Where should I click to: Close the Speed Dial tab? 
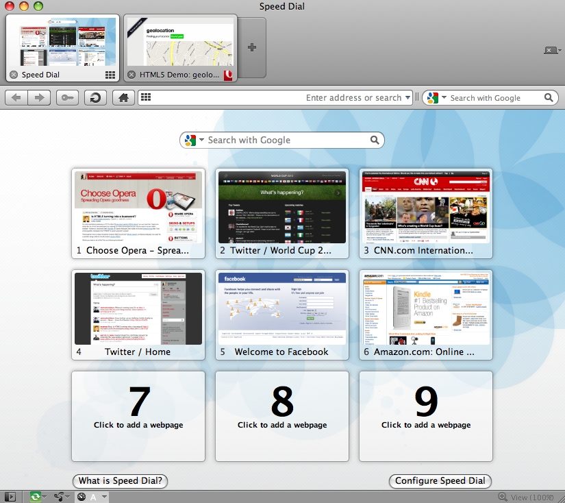(x=14, y=75)
